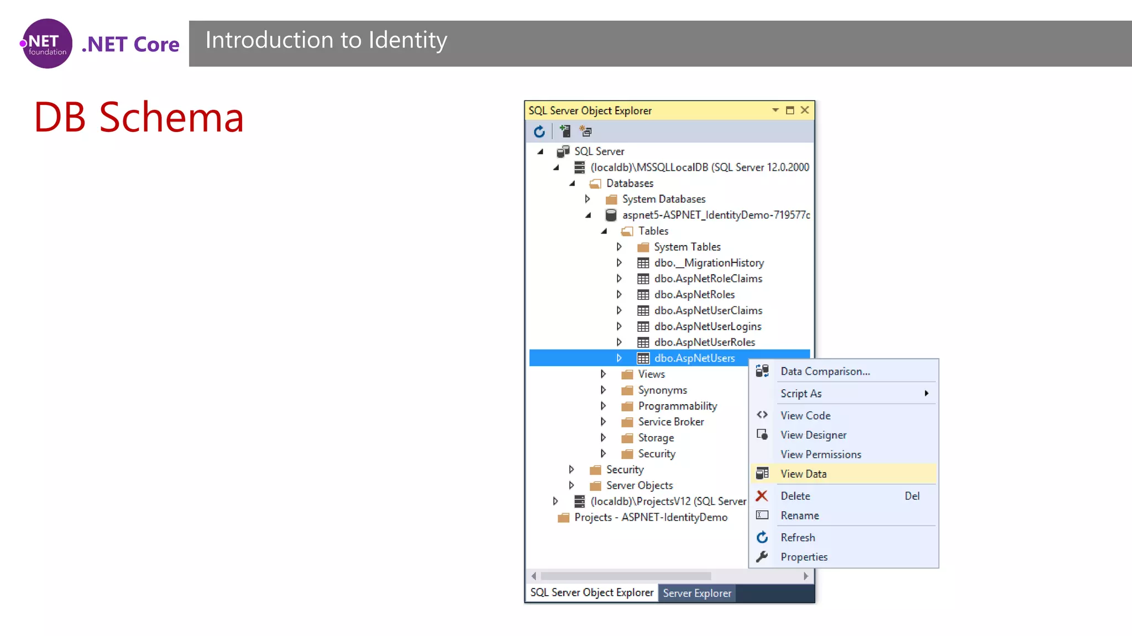This screenshot has width=1132, height=636.
Task: Choose Rename in context menu
Action: pos(843,516)
